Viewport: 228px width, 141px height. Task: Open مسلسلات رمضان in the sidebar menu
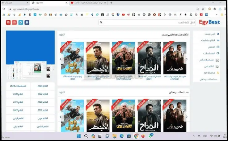pyautogui.click(x=207, y=79)
